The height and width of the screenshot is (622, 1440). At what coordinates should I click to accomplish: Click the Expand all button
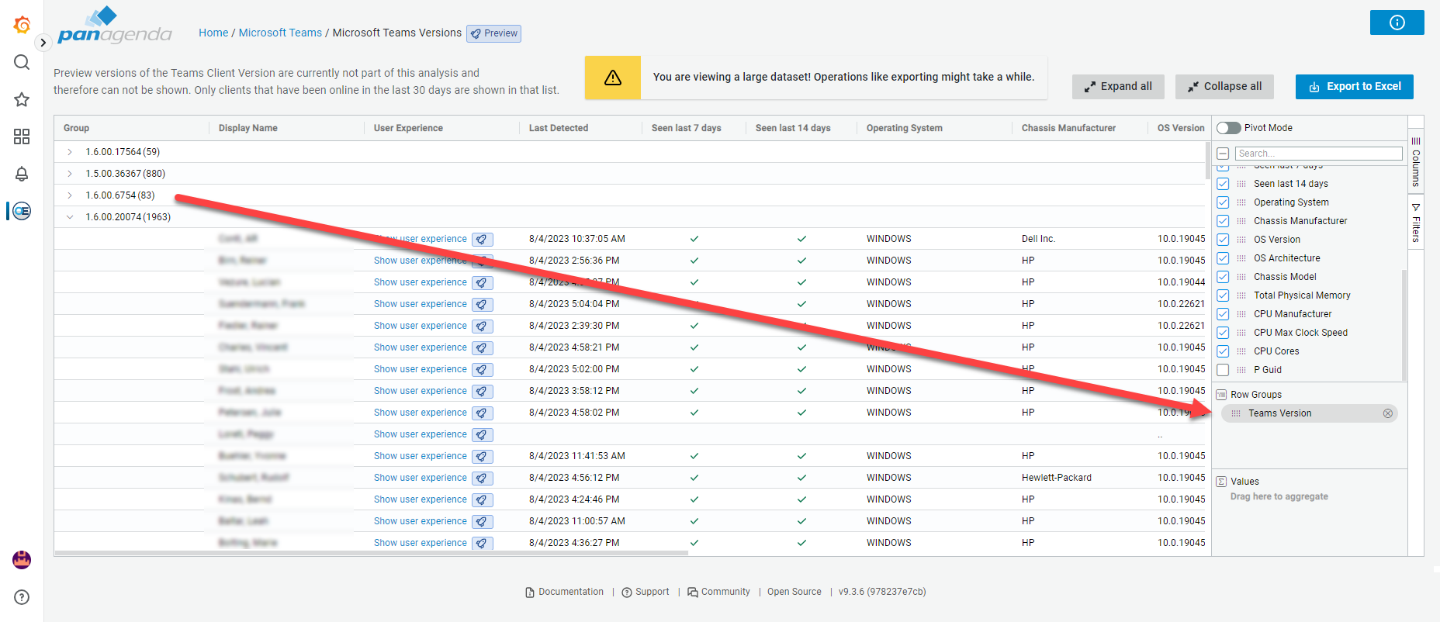(1117, 86)
